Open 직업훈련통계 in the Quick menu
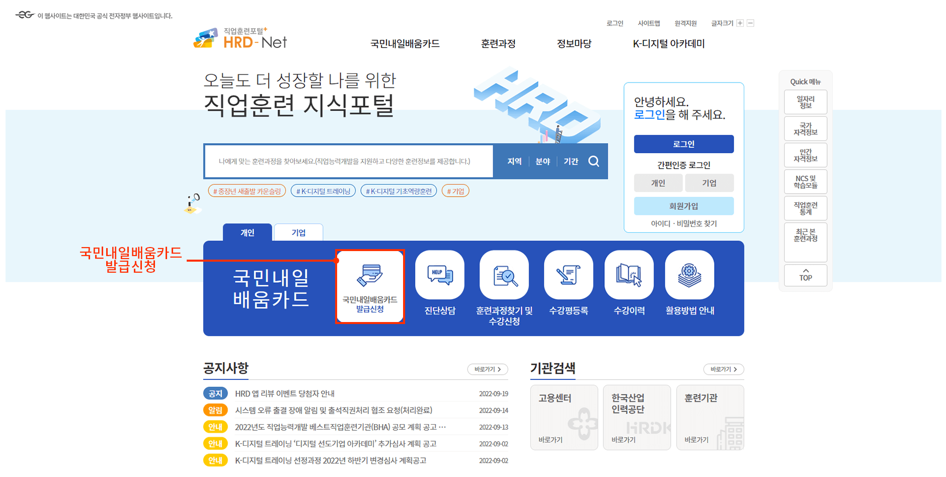Image resolution: width=946 pixels, height=477 pixels. (x=805, y=208)
